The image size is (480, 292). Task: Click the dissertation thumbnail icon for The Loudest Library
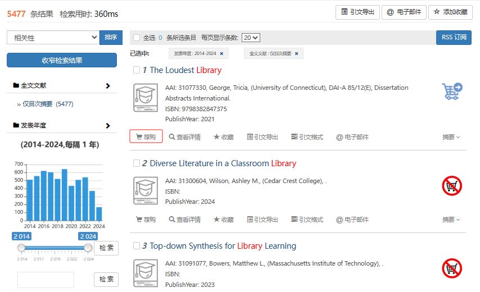pyautogui.click(x=145, y=101)
